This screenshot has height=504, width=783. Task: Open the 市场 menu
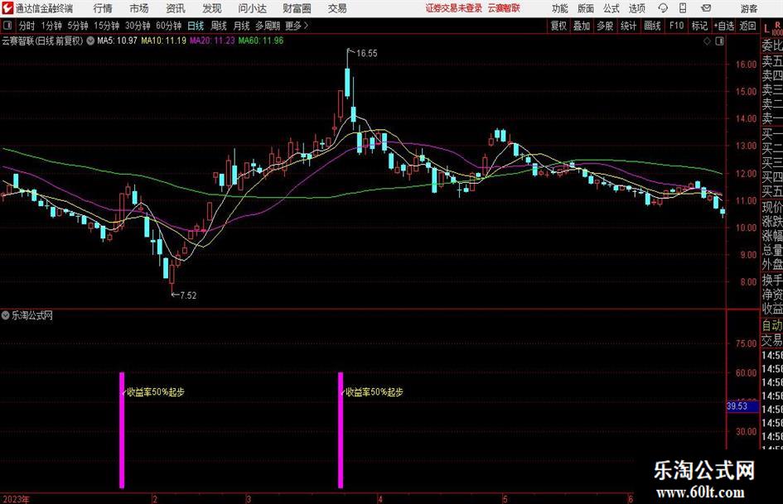point(139,8)
